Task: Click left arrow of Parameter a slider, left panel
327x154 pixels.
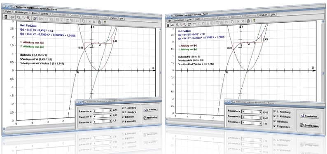Action: (95, 110)
